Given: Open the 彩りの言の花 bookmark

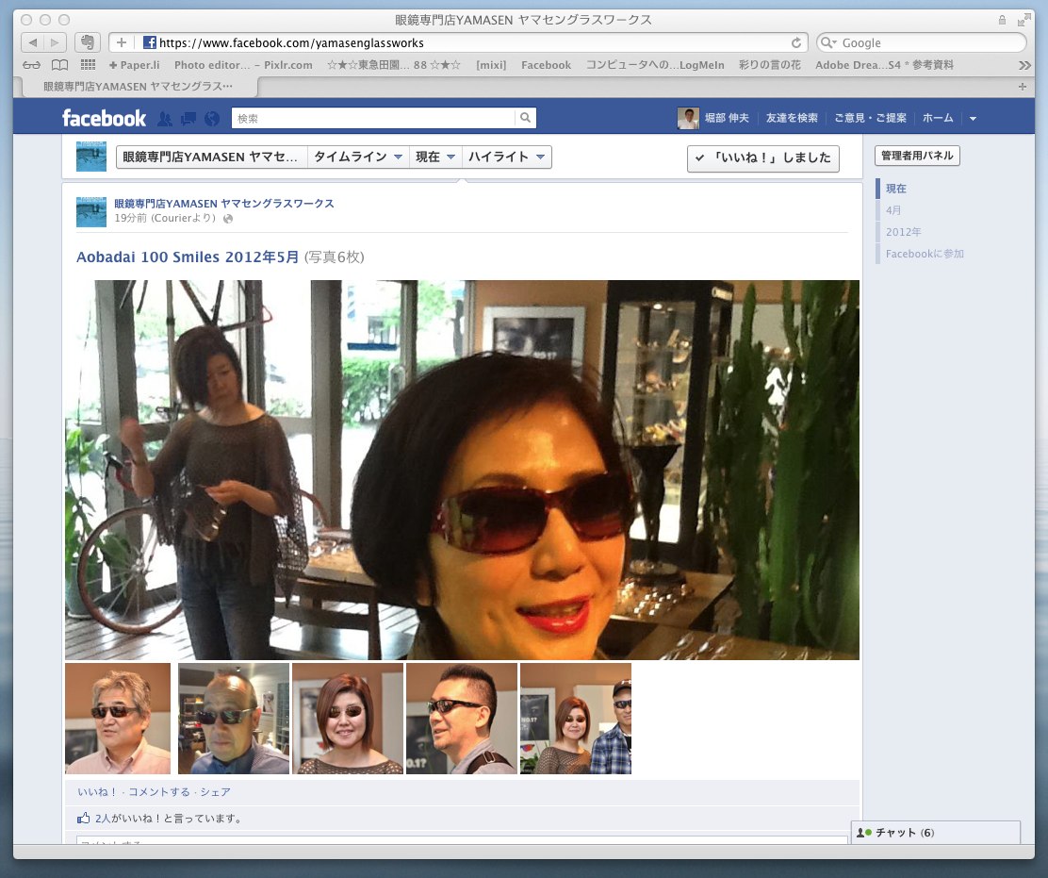Looking at the screenshot, I should pyautogui.click(x=770, y=65).
